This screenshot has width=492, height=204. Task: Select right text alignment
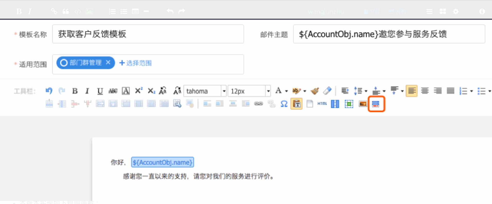437,91
